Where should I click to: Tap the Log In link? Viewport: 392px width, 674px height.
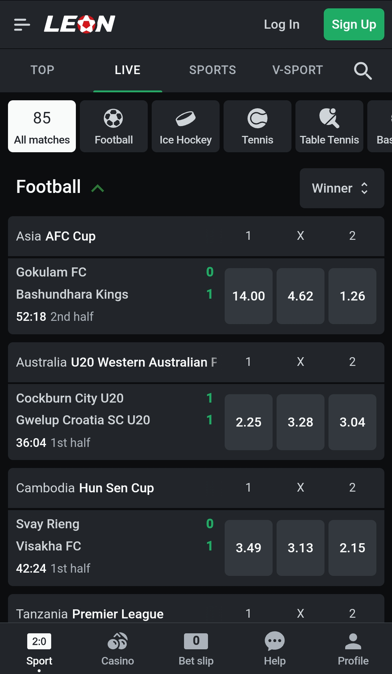coord(282,24)
